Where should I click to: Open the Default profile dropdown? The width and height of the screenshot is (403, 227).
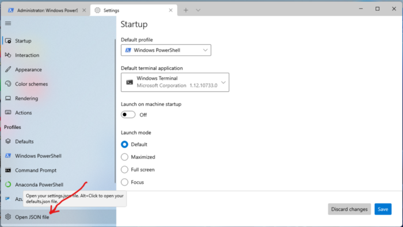click(x=166, y=50)
